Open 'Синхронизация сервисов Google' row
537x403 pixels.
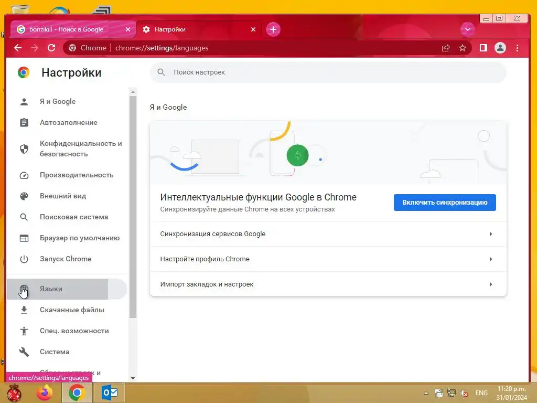click(x=328, y=234)
